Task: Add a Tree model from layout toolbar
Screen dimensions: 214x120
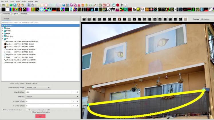Action: click(x=160, y=19)
